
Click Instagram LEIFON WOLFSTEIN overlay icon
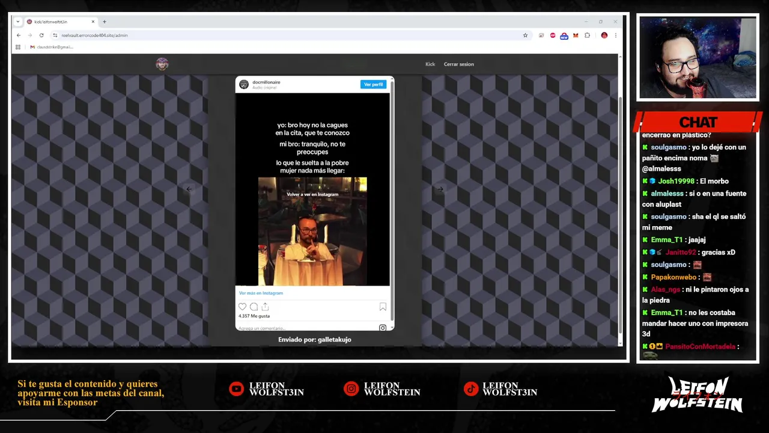pos(351,389)
